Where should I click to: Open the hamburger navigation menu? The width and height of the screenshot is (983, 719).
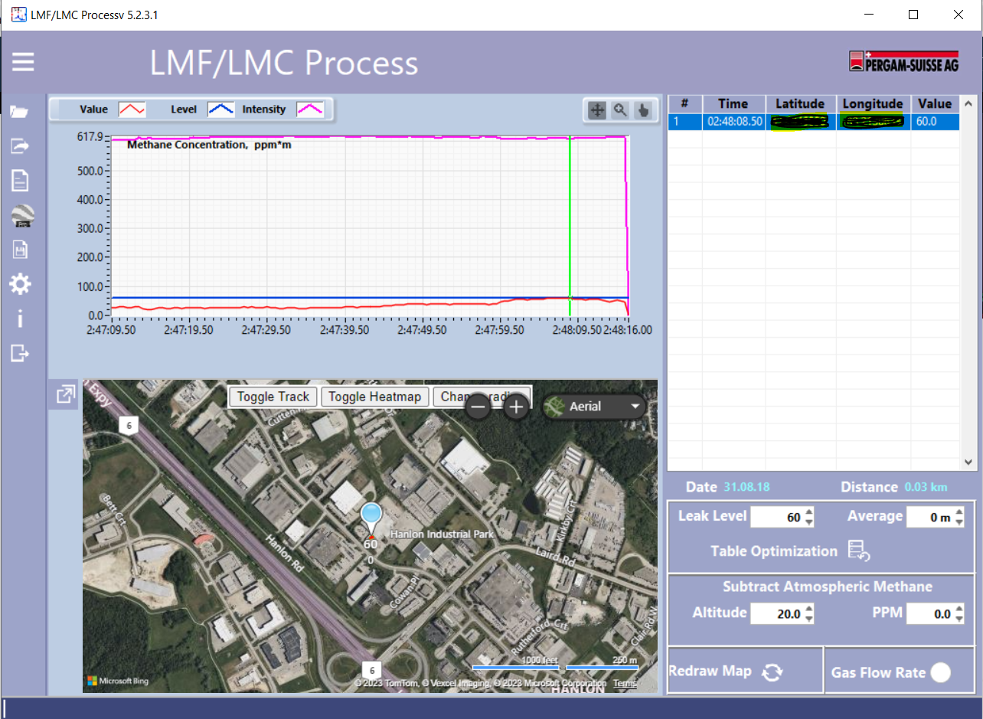click(x=23, y=61)
